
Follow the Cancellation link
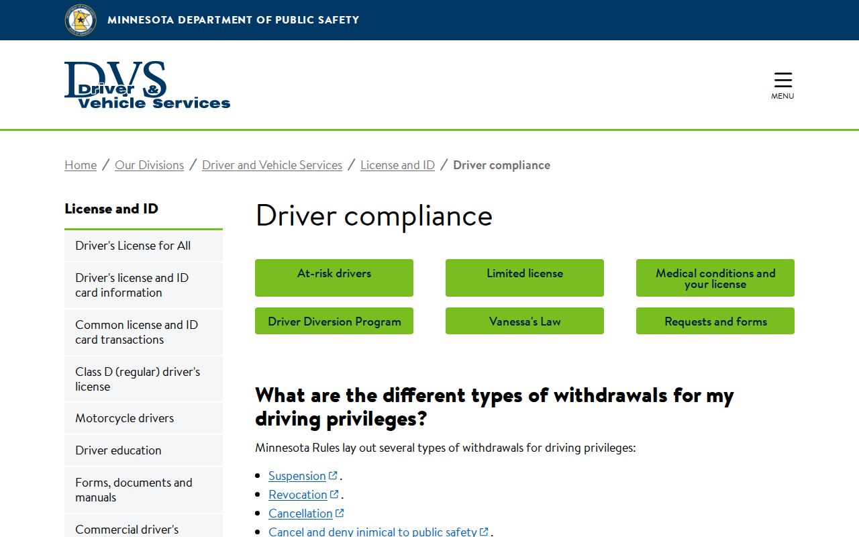301,514
